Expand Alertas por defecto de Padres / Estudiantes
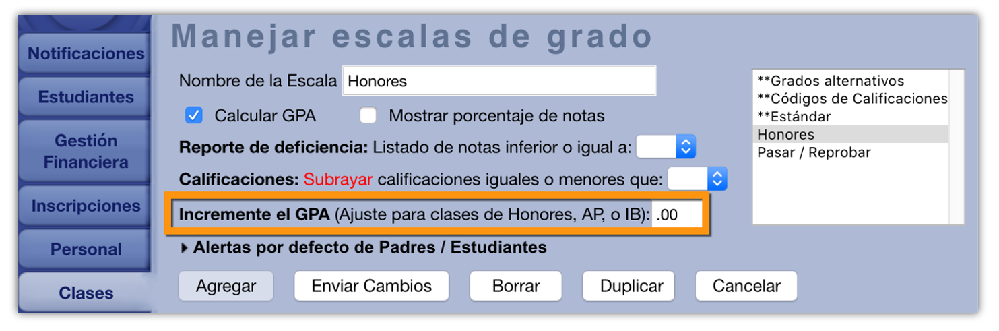This screenshot has width=999, height=331. [185, 248]
